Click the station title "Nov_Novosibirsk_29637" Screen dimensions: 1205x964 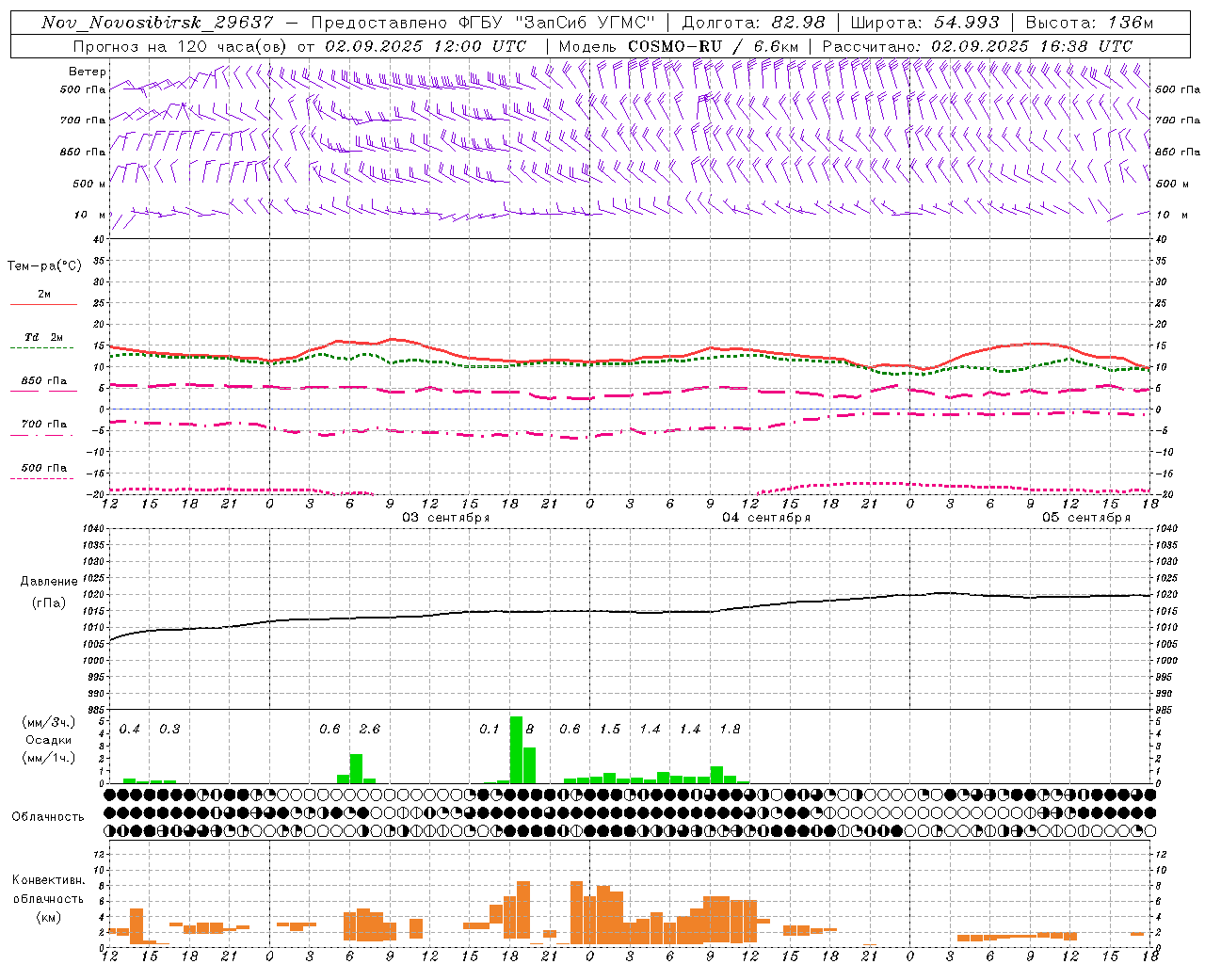157,23
